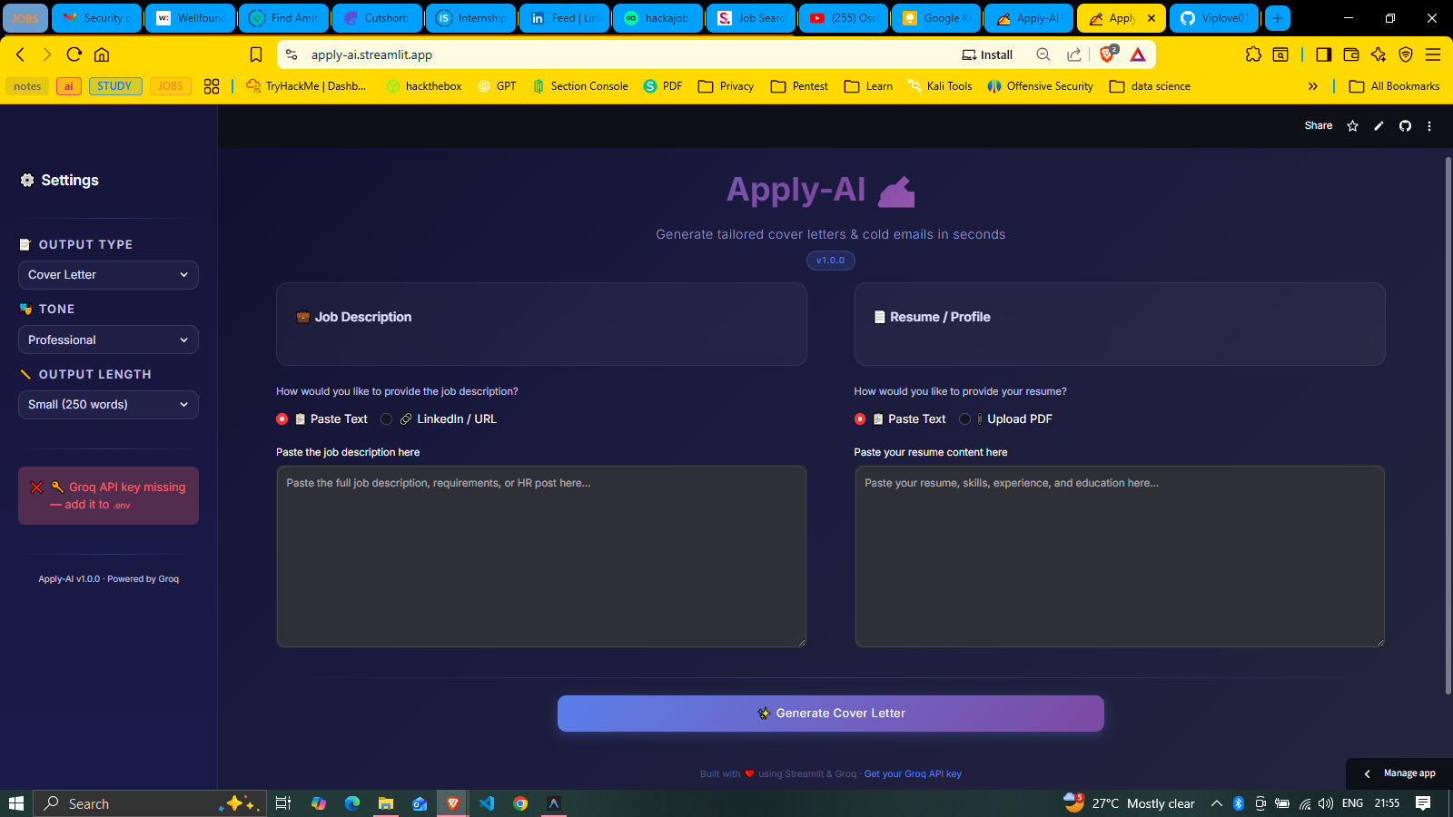Select Paste Text for resume
Viewport: 1453px width, 817px height.
click(900, 419)
